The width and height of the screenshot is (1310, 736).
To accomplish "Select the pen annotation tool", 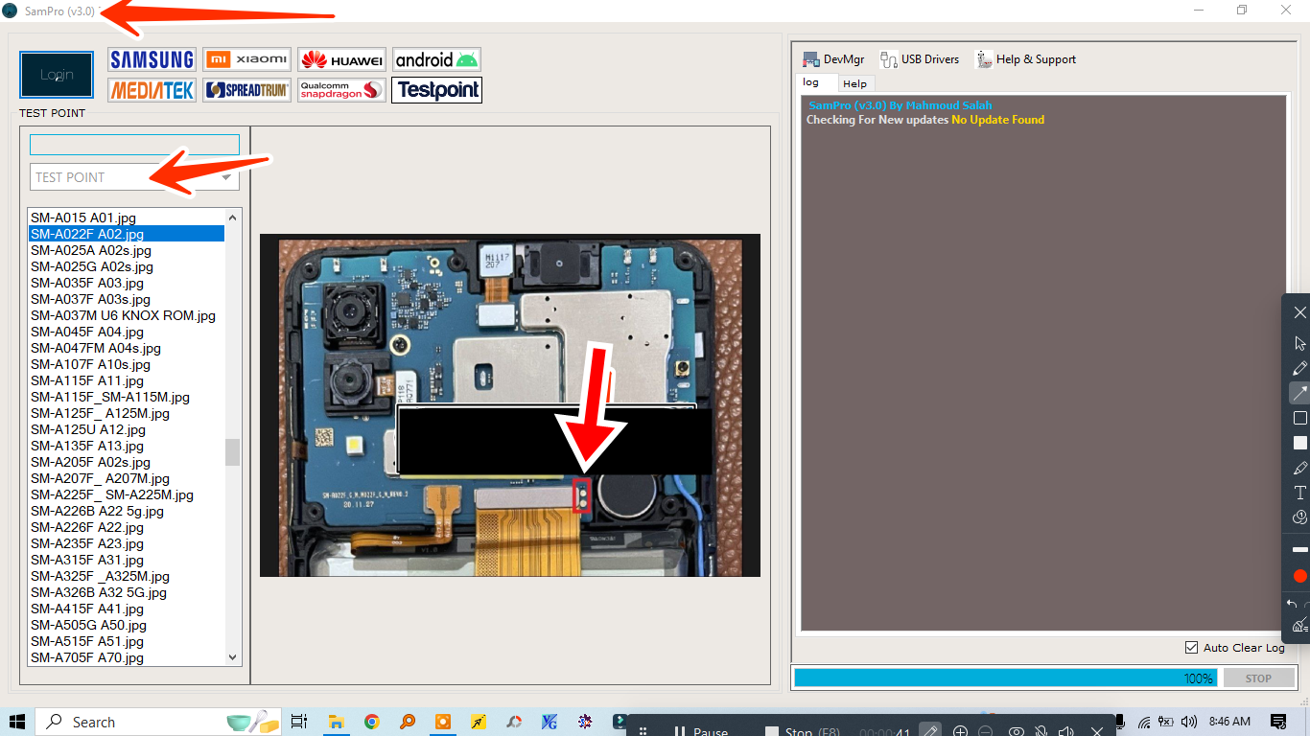I will click(1299, 368).
